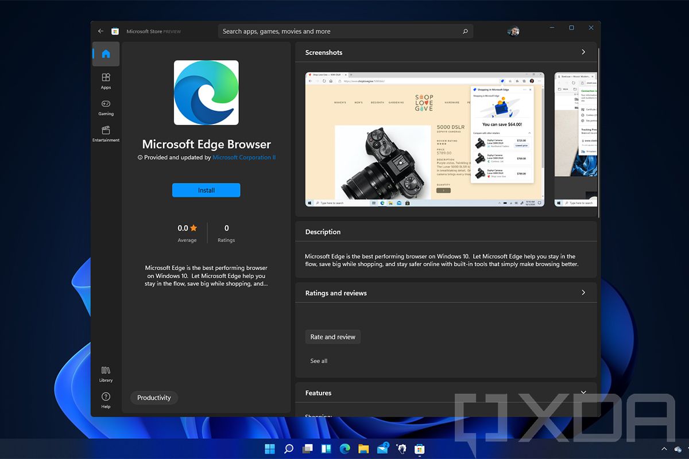Image resolution: width=689 pixels, height=459 pixels.
Task: Open the user profile avatar
Action: pos(513,32)
